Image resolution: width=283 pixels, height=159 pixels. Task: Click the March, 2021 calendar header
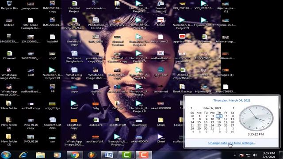(x=212, y=108)
